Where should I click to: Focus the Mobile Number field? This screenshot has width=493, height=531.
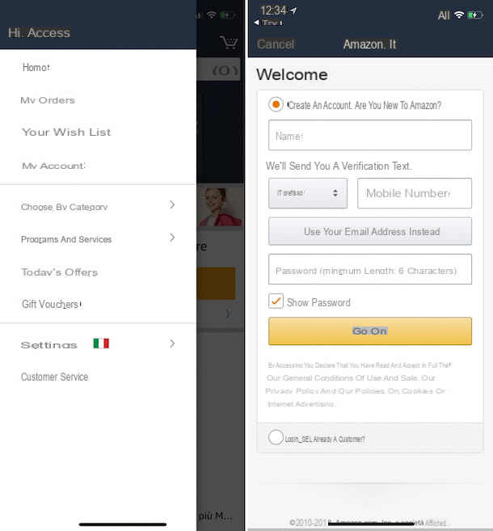(415, 193)
